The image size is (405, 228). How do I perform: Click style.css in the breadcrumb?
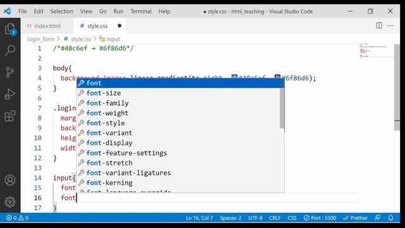pyautogui.click(x=81, y=39)
